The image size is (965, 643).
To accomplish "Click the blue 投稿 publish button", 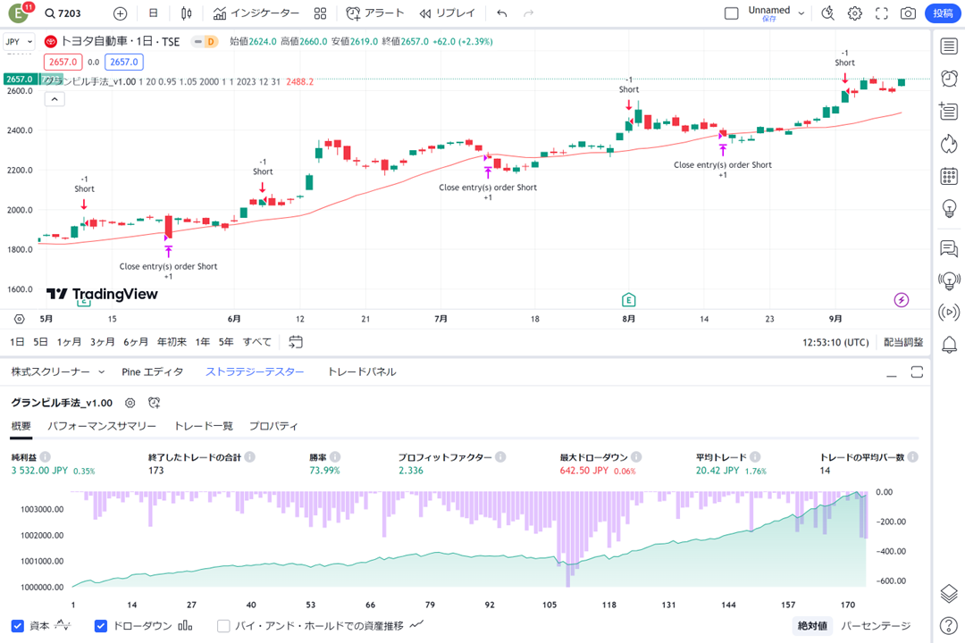I will tap(943, 13).
